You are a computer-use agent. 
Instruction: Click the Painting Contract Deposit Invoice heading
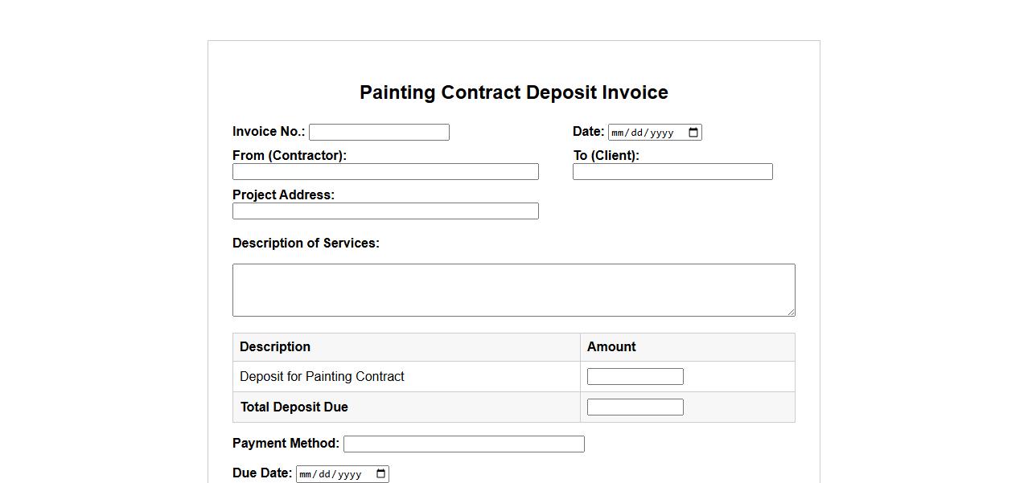513,92
